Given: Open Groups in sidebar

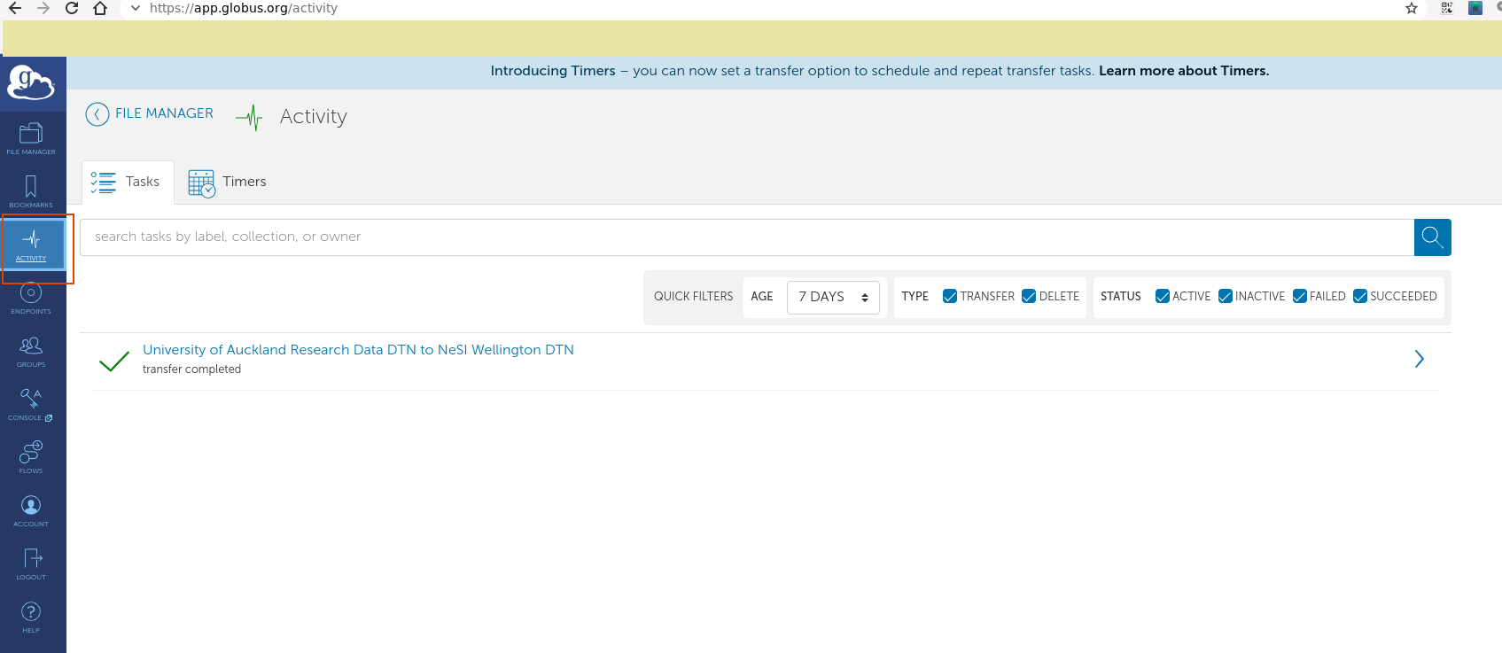Looking at the screenshot, I should (x=31, y=351).
